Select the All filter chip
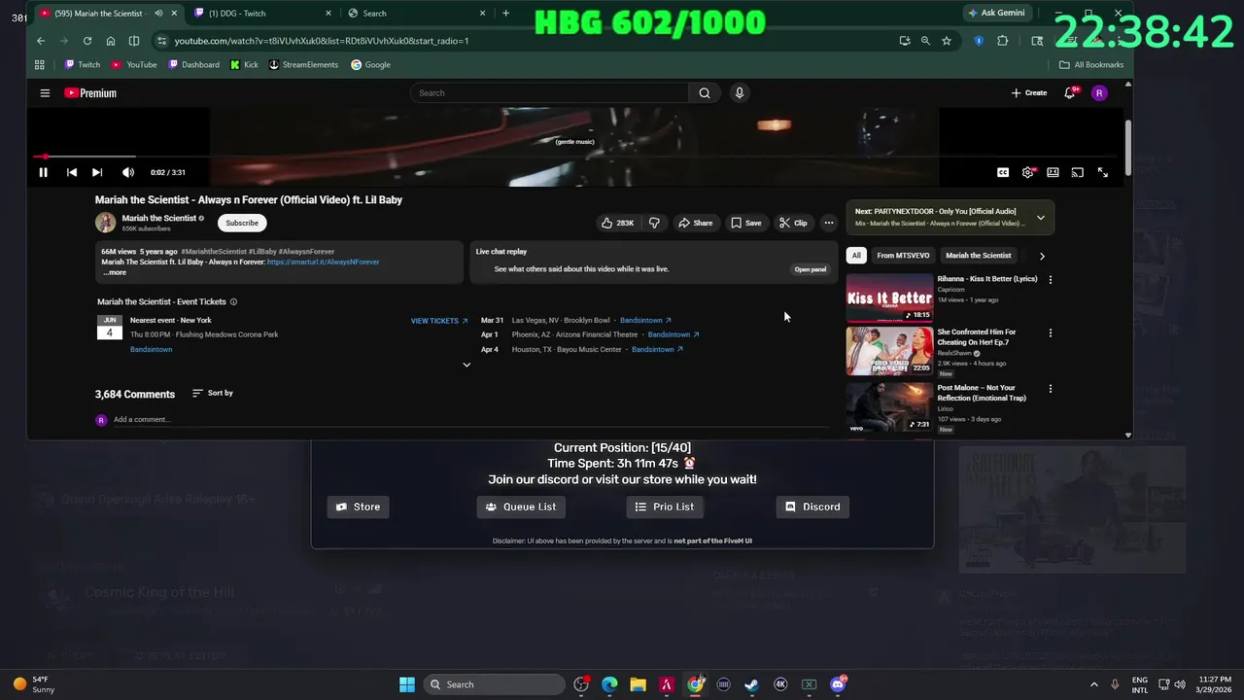The height and width of the screenshot is (700, 1244). [856, 256]
